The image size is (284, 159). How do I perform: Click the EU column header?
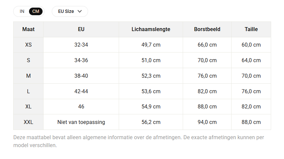[x=81, y=29]
